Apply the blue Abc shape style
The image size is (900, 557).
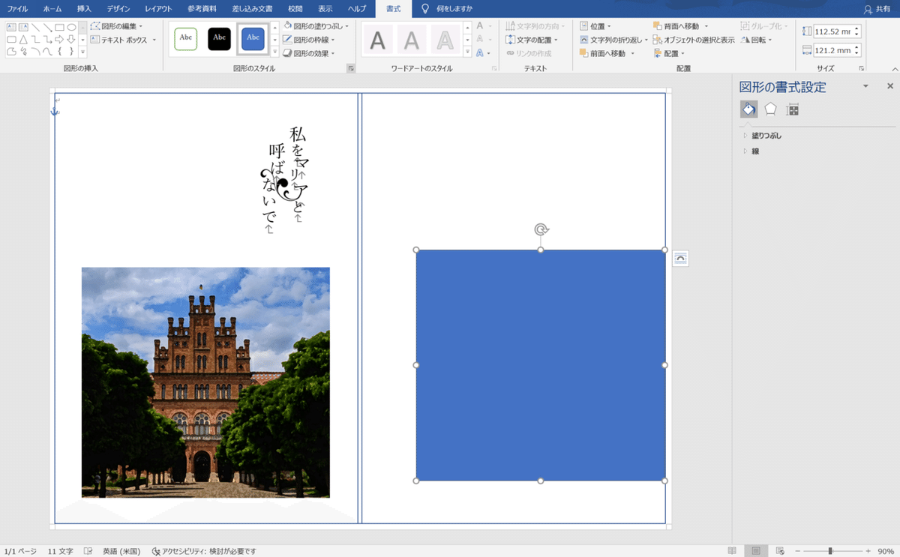tap(253, 38)
